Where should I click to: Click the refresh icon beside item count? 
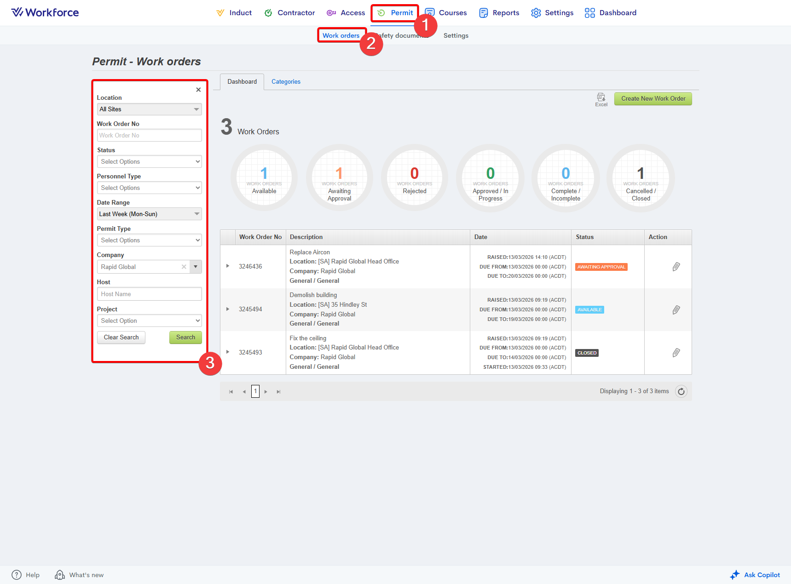[681, 391]
